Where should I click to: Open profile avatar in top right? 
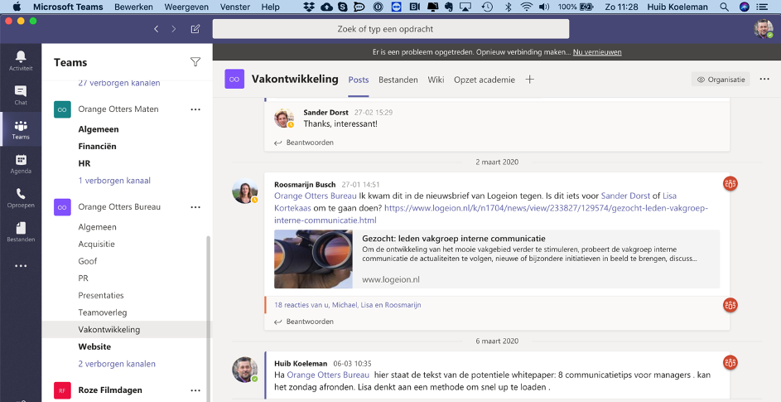click(763, 29)
